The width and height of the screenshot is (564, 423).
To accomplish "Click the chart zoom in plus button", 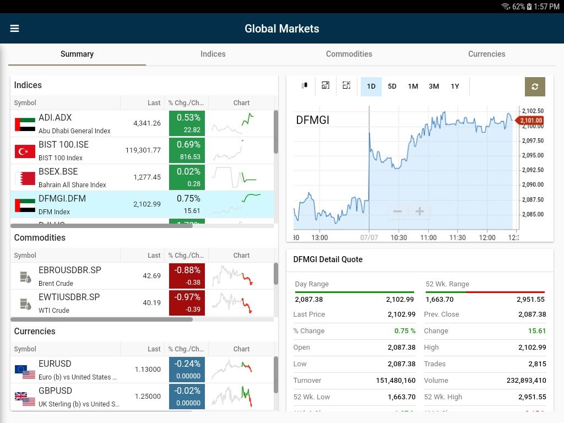I will (419, 211).
